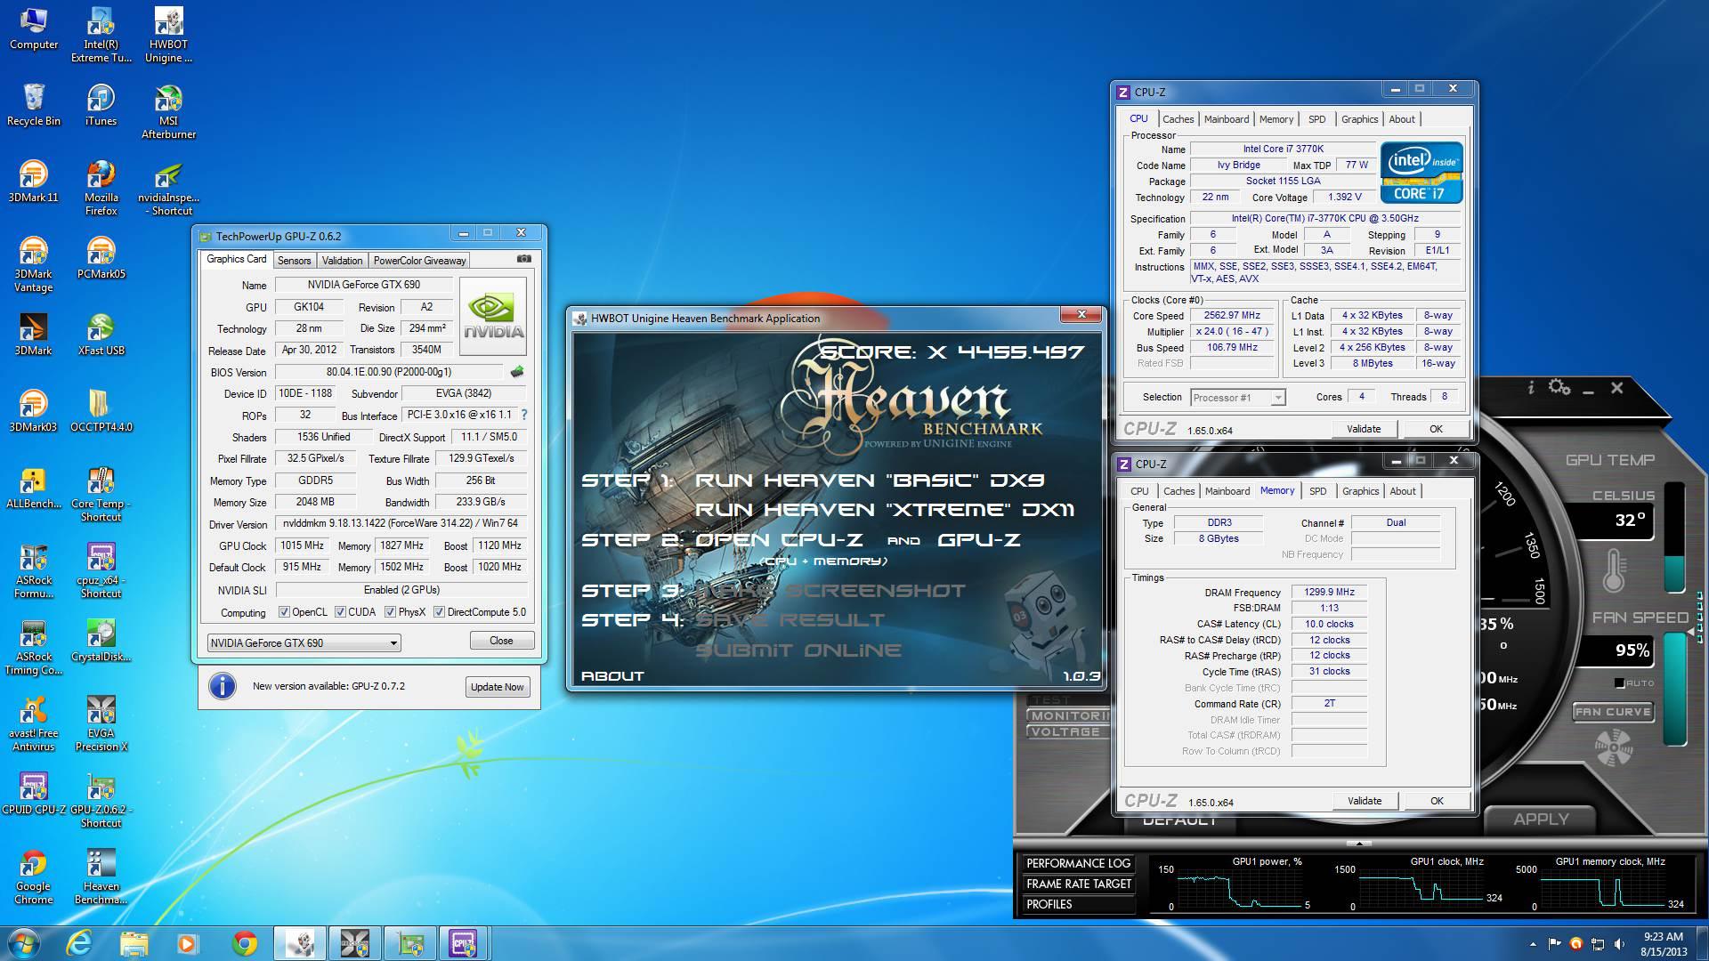Open nvidiaInspector shortcut icon

click(168, 189)
